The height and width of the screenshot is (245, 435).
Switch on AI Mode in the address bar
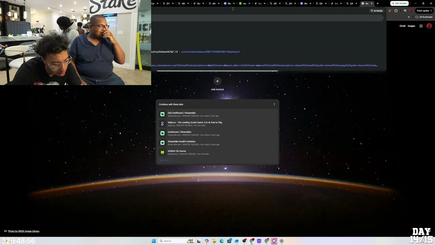(377, 11)
